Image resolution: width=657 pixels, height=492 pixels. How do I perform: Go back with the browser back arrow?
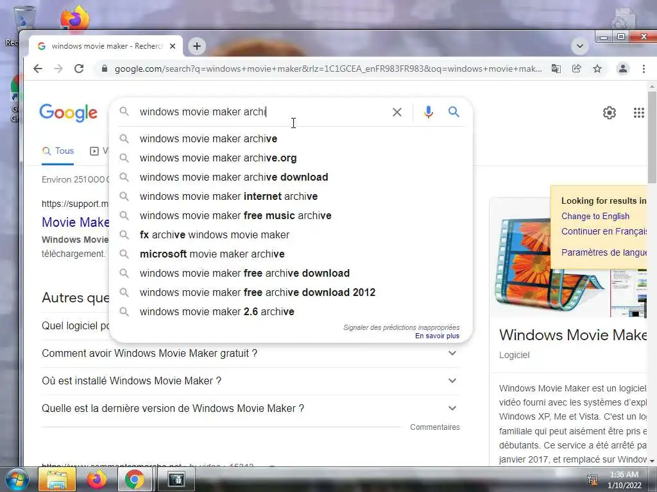(x=38, y=69)
